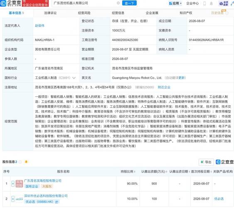The image size is (234, 208).
Task: Click the 优必选 related product link
Action: 219,199
